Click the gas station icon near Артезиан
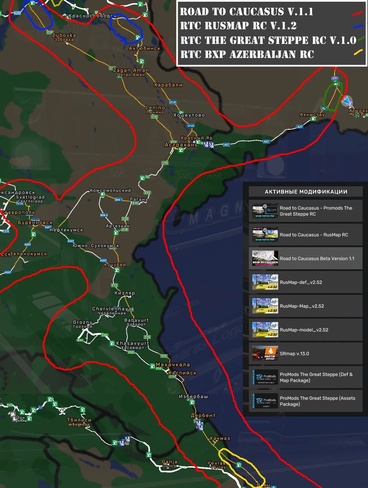Viewport: 368px width, 488px height. click(116, 232)
